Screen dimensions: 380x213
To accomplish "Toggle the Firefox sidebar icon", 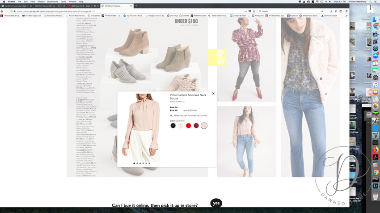I will point(341,11).
